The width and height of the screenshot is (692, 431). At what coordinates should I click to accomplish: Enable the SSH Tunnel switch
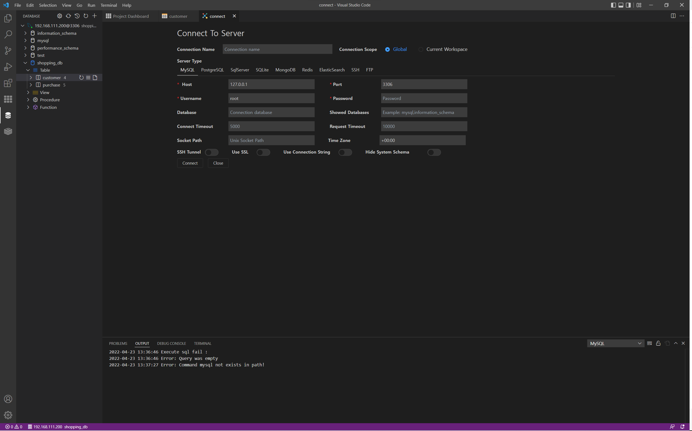pyautogui.click(x=211, y=152)
